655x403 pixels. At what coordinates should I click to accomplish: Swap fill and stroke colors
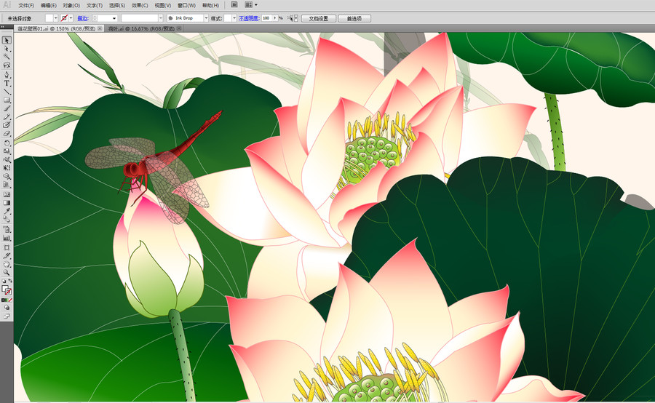coord(10,281)
